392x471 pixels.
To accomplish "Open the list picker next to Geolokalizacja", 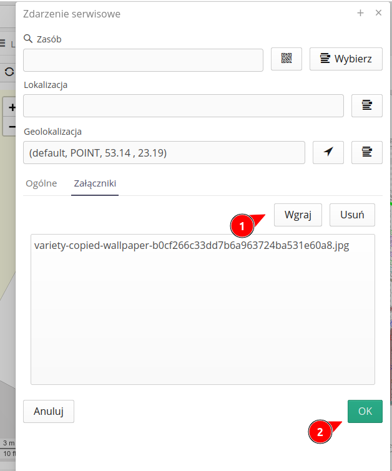I will click(367, 152).
